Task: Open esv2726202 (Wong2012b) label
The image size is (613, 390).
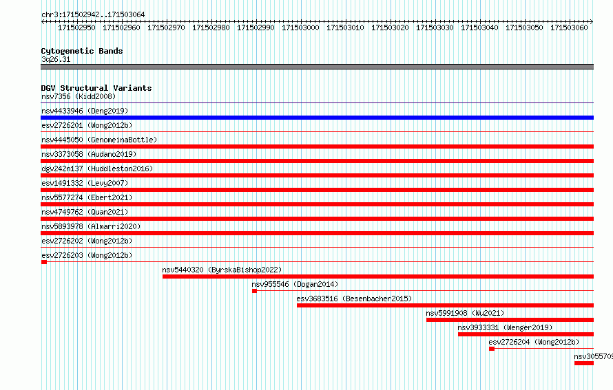Action: click(87, 241)
